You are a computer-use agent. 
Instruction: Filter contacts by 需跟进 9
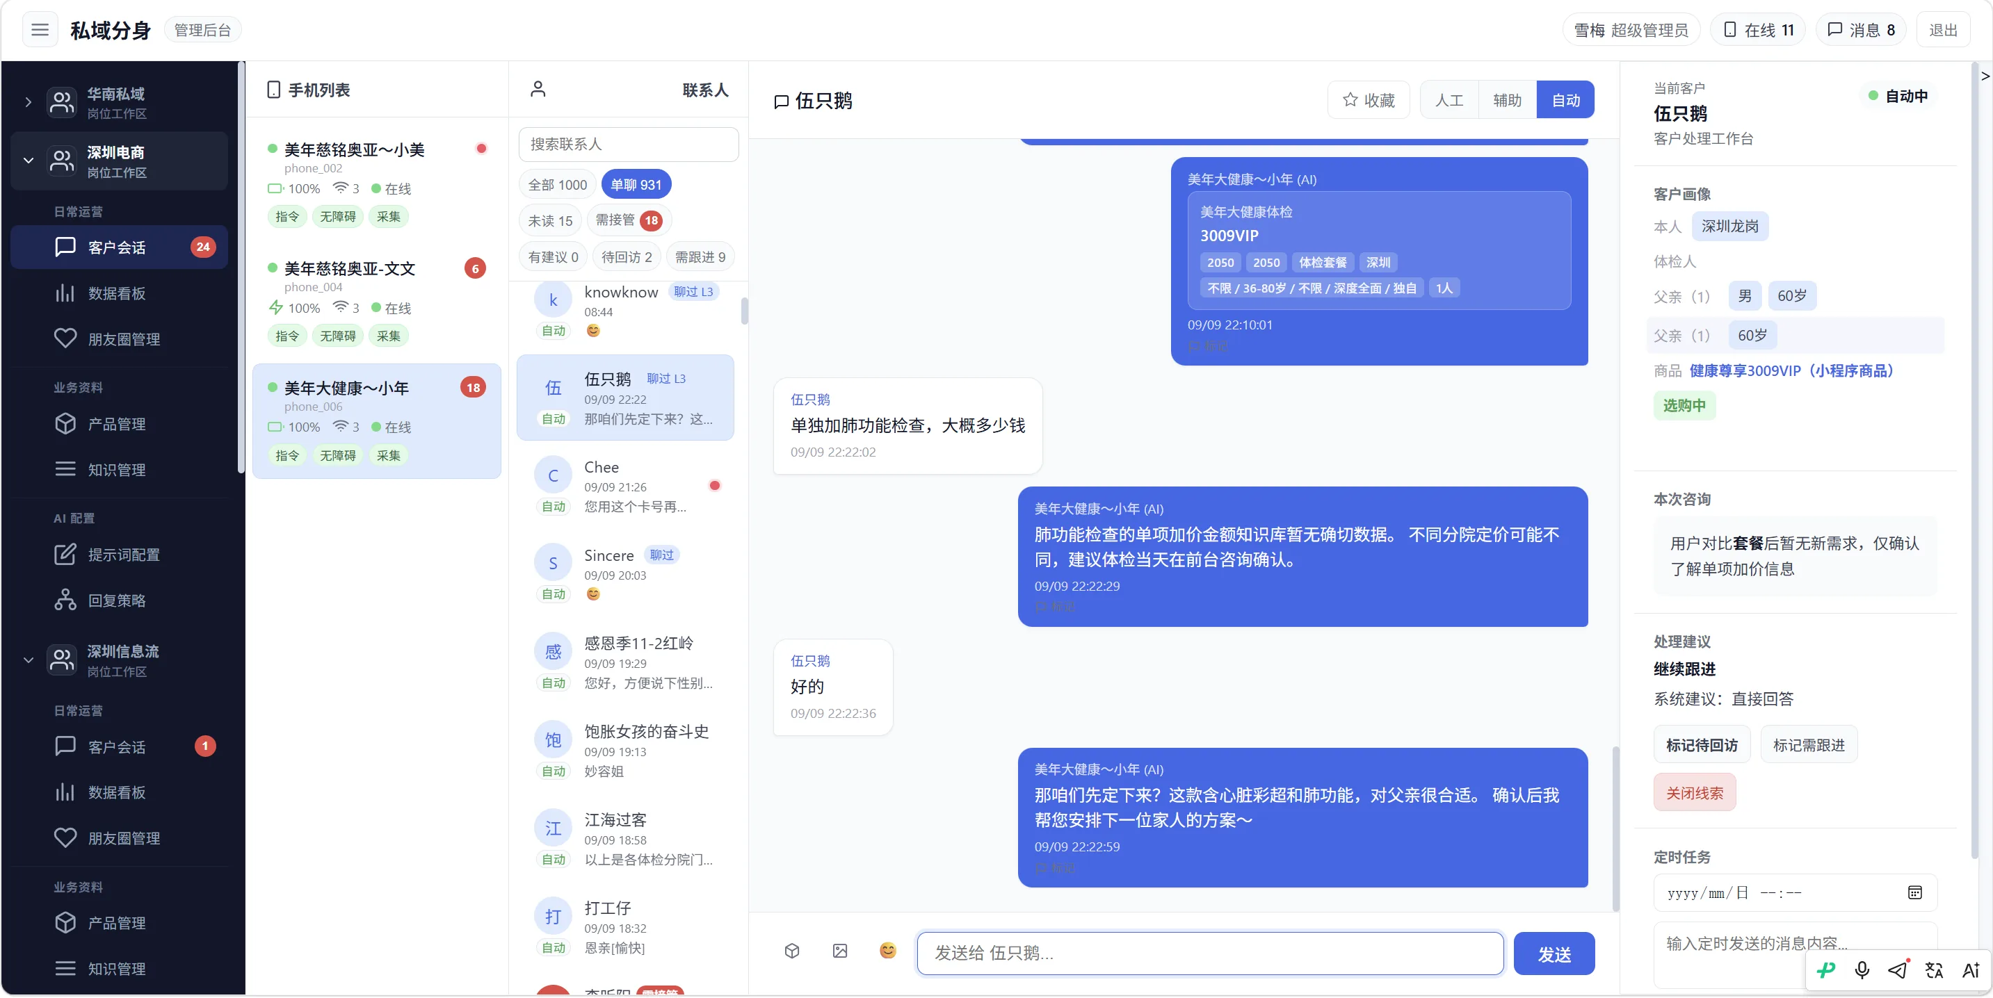(x=700, y=256)
